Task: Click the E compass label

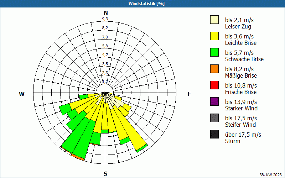Action: point(189,94)
